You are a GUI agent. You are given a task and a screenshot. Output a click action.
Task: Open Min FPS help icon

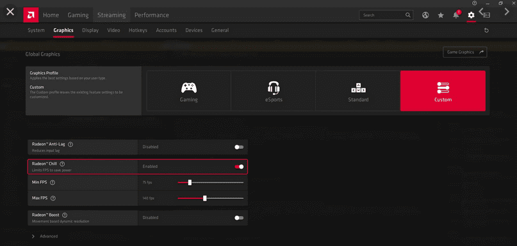click(x=53, y=183)
